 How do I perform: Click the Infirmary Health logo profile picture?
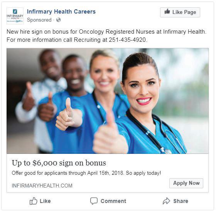coord(15,16)
